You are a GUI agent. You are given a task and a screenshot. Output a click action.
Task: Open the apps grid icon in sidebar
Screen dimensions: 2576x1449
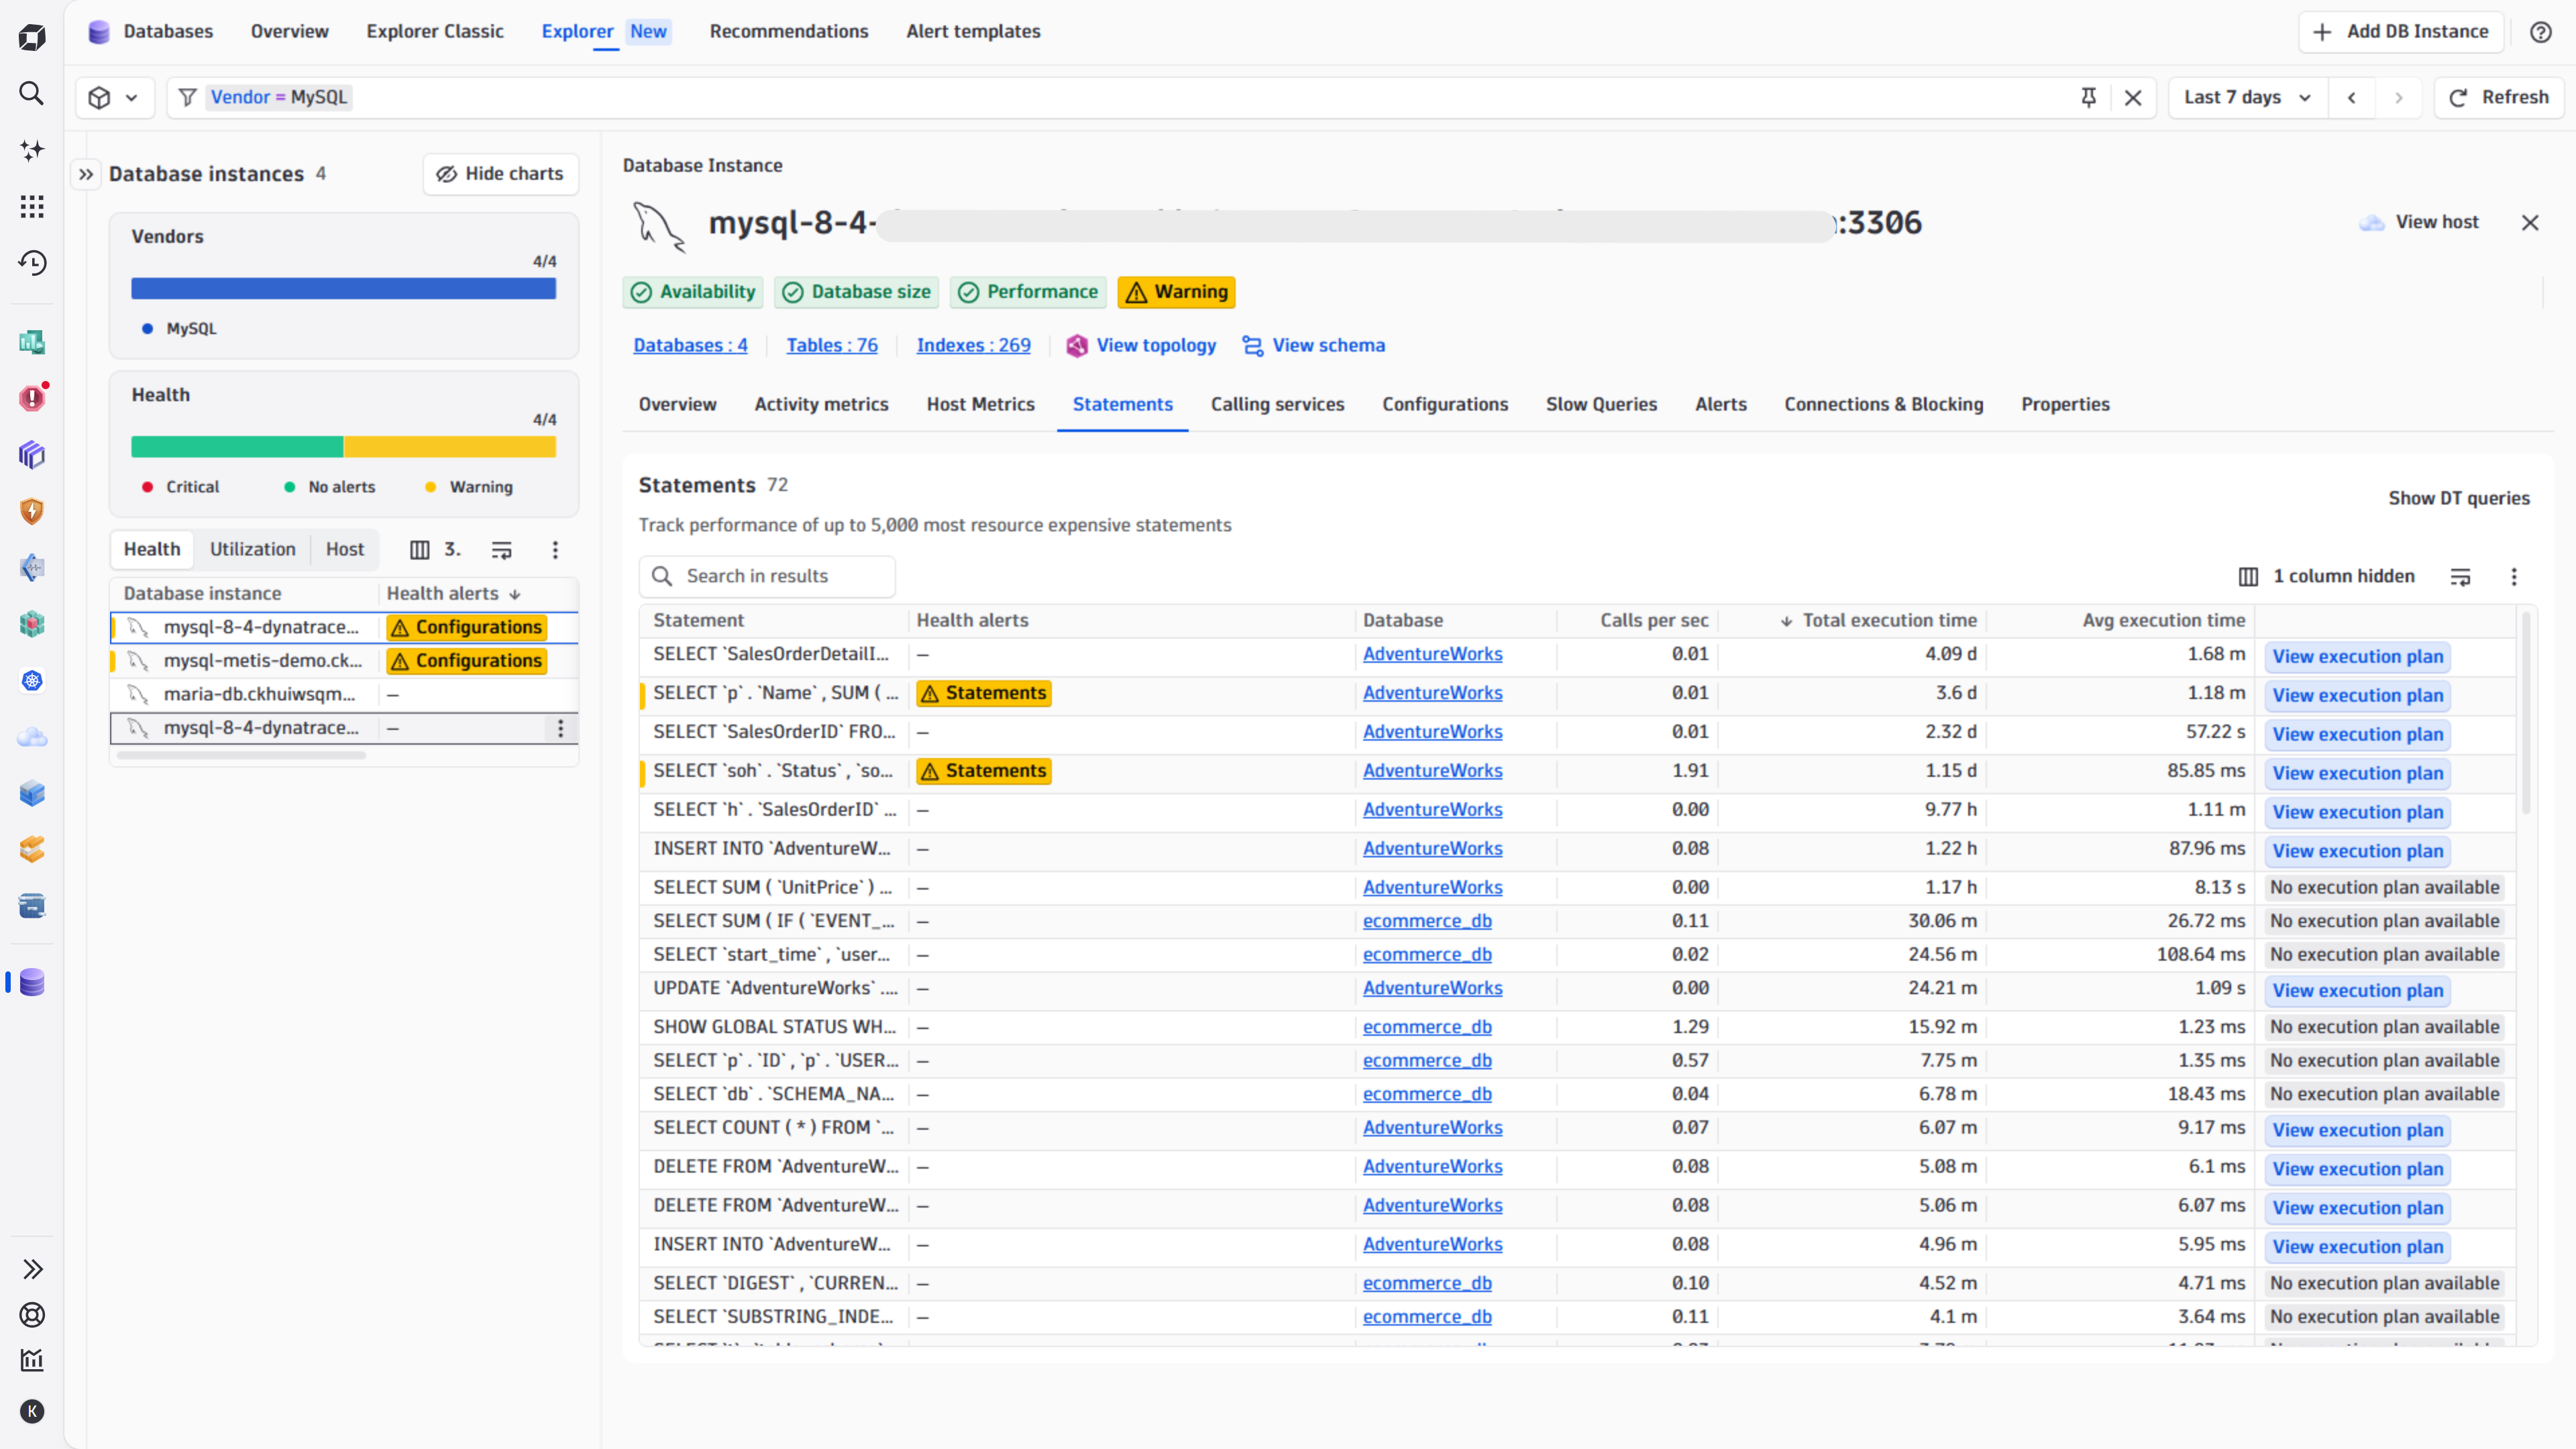[32, 207]
